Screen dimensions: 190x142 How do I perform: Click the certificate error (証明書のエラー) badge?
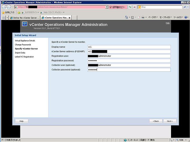118,7
